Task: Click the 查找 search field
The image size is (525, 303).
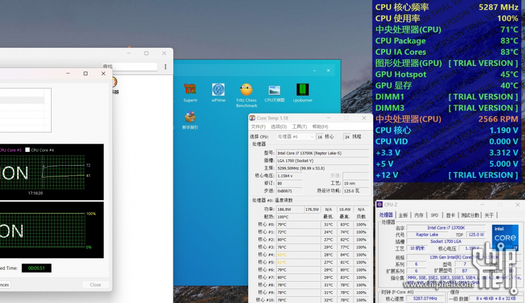Action: [130, 66]
